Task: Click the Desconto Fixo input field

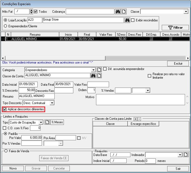Action: 64,91
